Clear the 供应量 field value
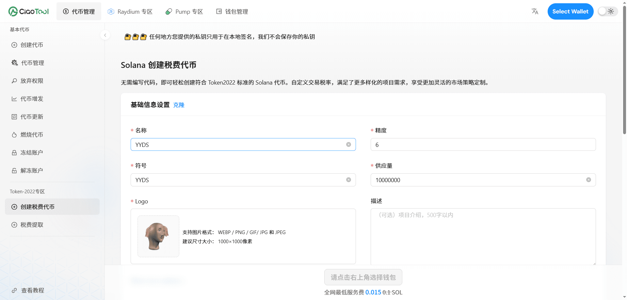Viewport: 627px width, 300px height. (588, 180)
